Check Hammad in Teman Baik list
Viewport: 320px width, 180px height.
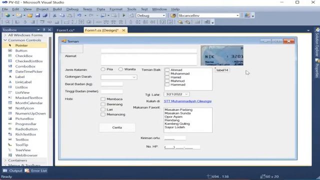(167, 84)
